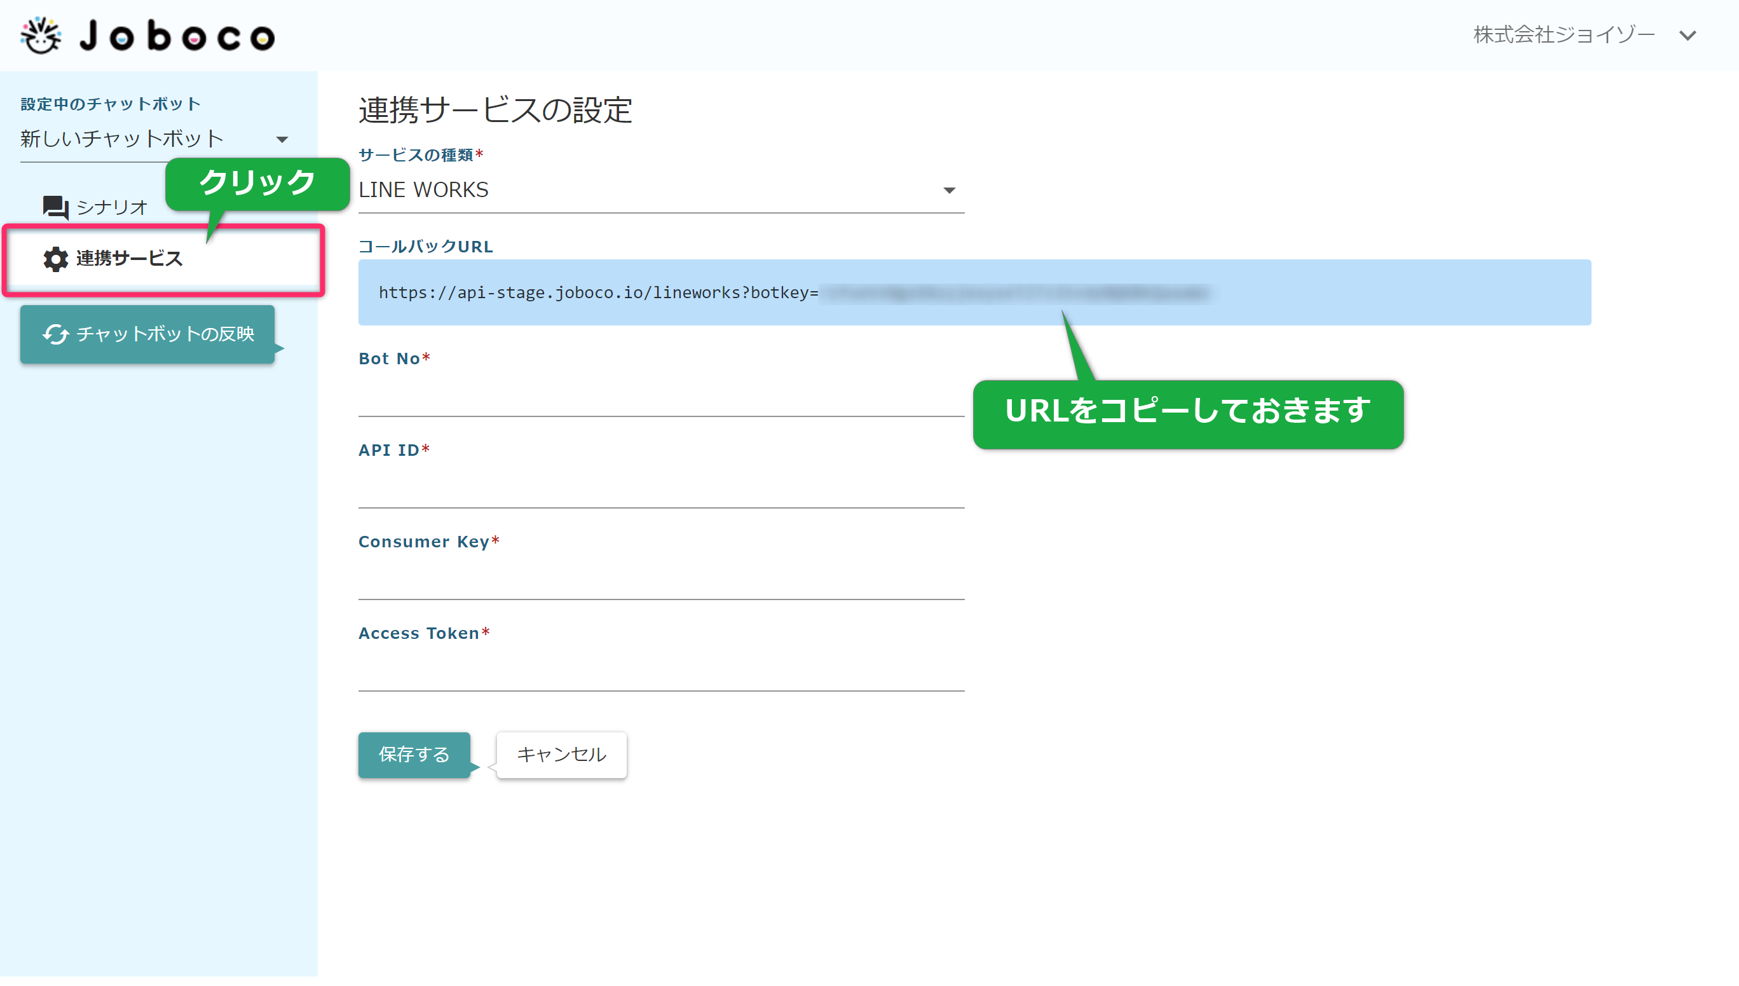Click the キャンセル button
This screenshot has height=986, width=1739.
pyautogui.click(x=561, y=755)
